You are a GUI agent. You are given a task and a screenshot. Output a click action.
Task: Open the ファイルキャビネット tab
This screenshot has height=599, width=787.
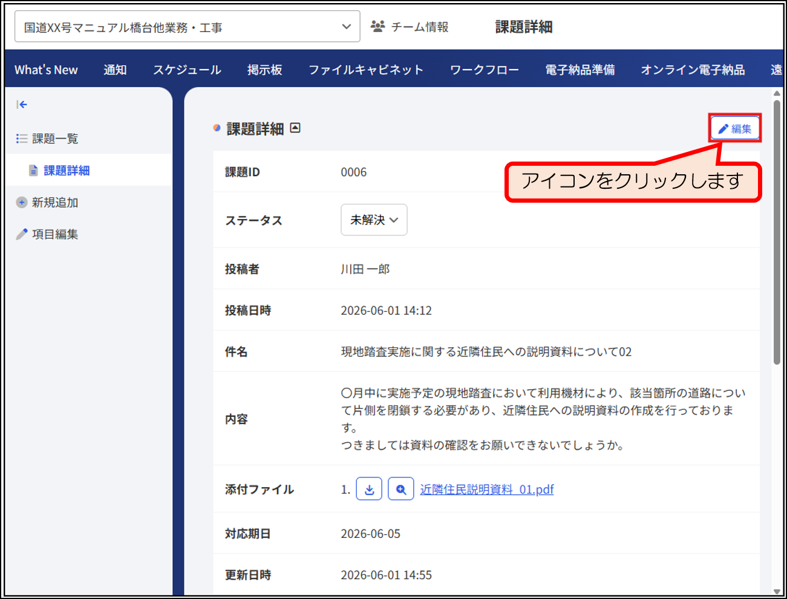[366, 70]
